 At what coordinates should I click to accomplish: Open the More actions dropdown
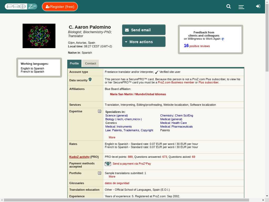(x=144, y=42)
